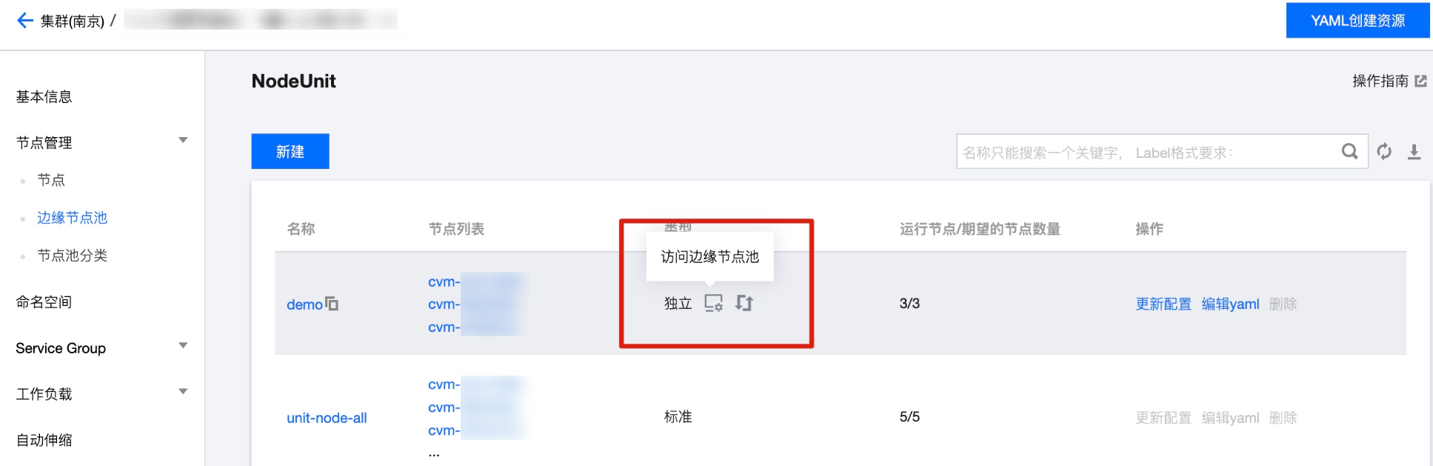The height and width of the screenshot is (466, 1433).
Task: Go to 节点池分类
Action: [73, 256]
